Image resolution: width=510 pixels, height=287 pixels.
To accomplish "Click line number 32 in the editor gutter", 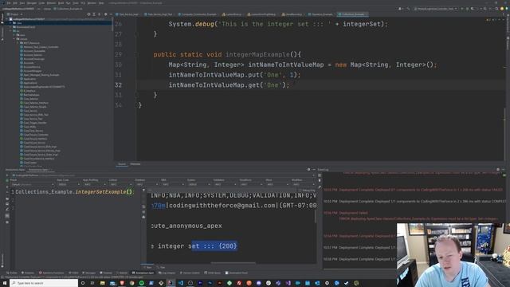I will click(119, 85).
